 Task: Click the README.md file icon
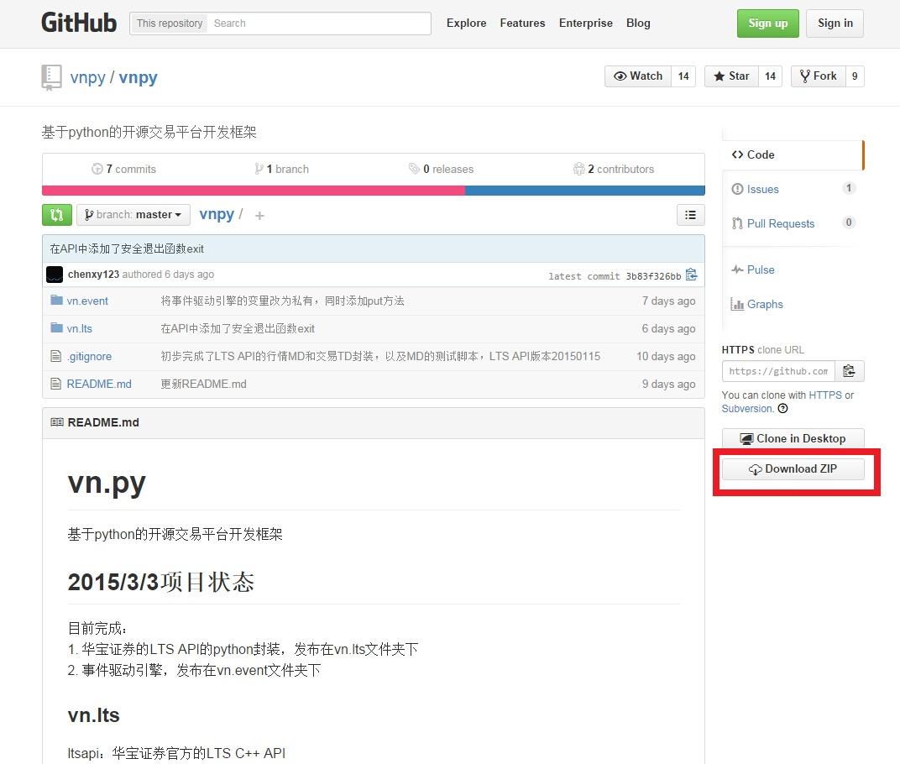pos(57,384)
